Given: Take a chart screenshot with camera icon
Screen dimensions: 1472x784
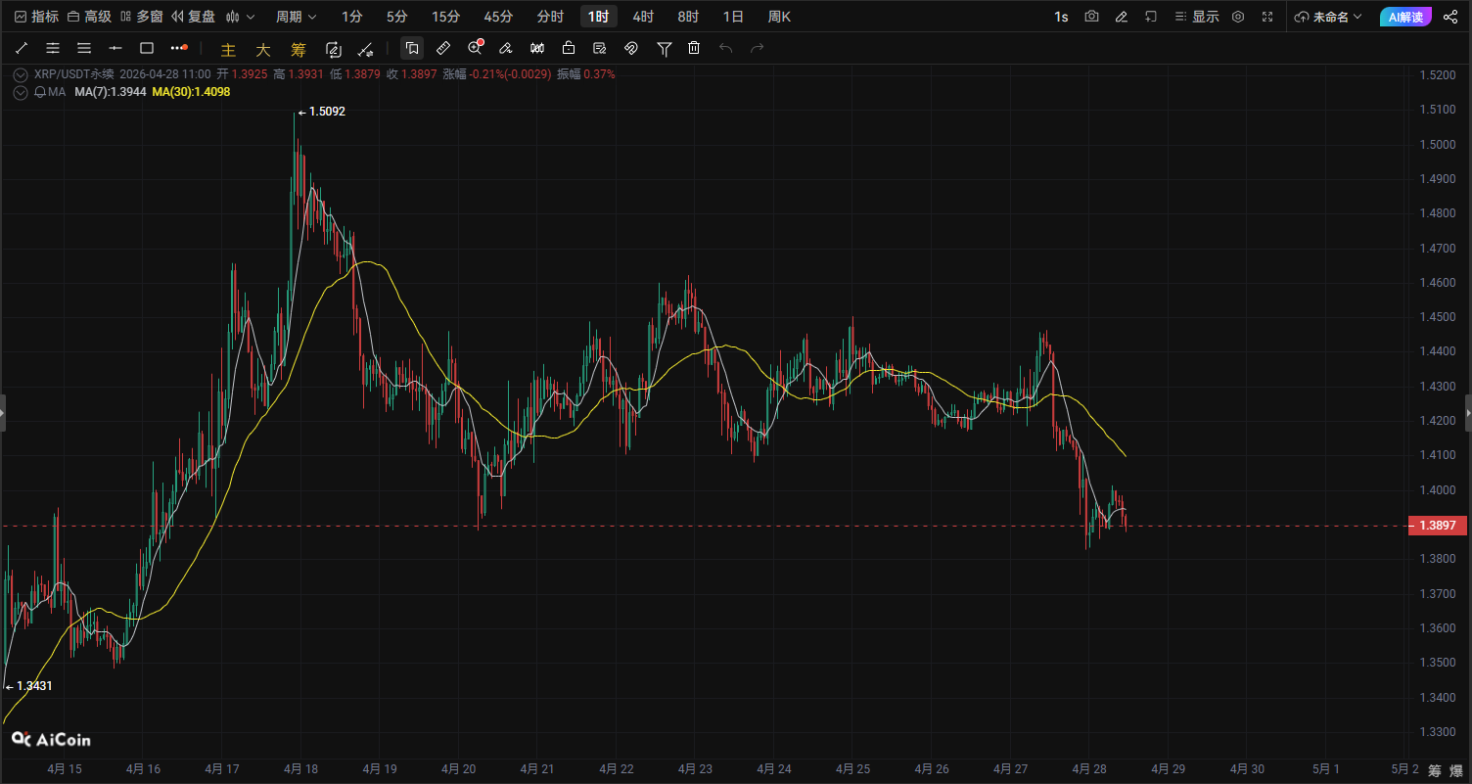Looking at the screenshot, I should point(1091,17).
